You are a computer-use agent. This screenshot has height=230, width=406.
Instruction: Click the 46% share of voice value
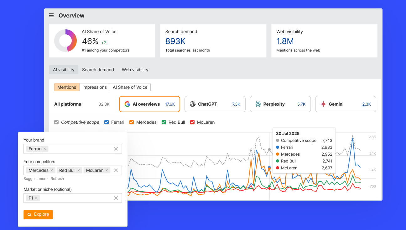point(90,41)
